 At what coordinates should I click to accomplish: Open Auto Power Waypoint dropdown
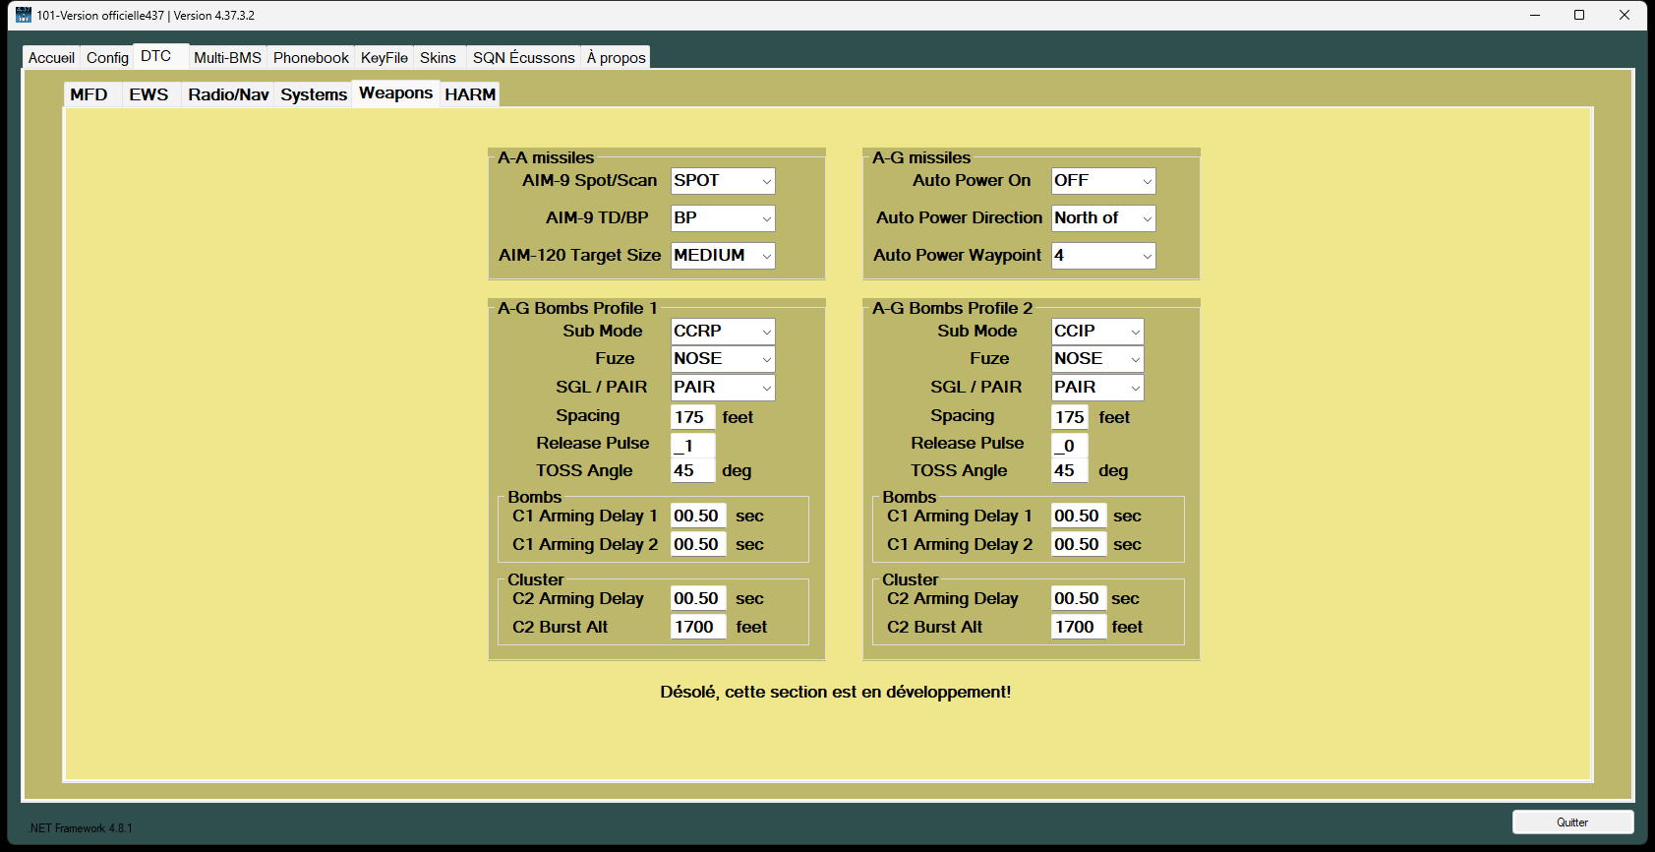click(x=1103, y=256)
